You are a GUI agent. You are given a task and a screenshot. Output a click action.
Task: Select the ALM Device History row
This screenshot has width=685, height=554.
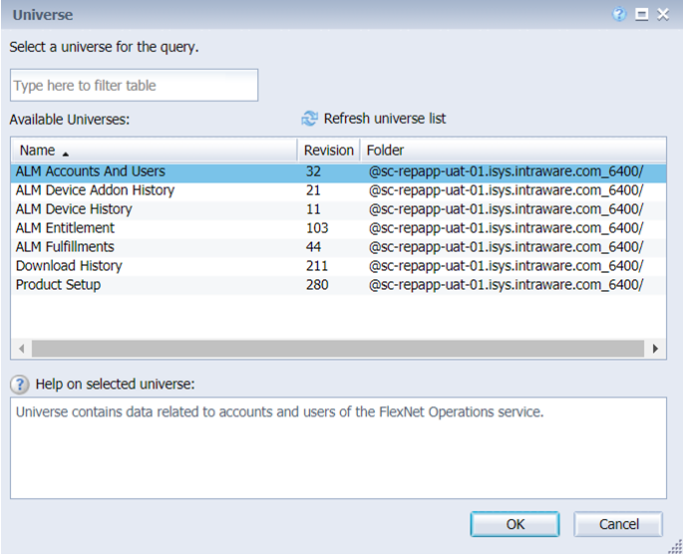tap(339, 209)
